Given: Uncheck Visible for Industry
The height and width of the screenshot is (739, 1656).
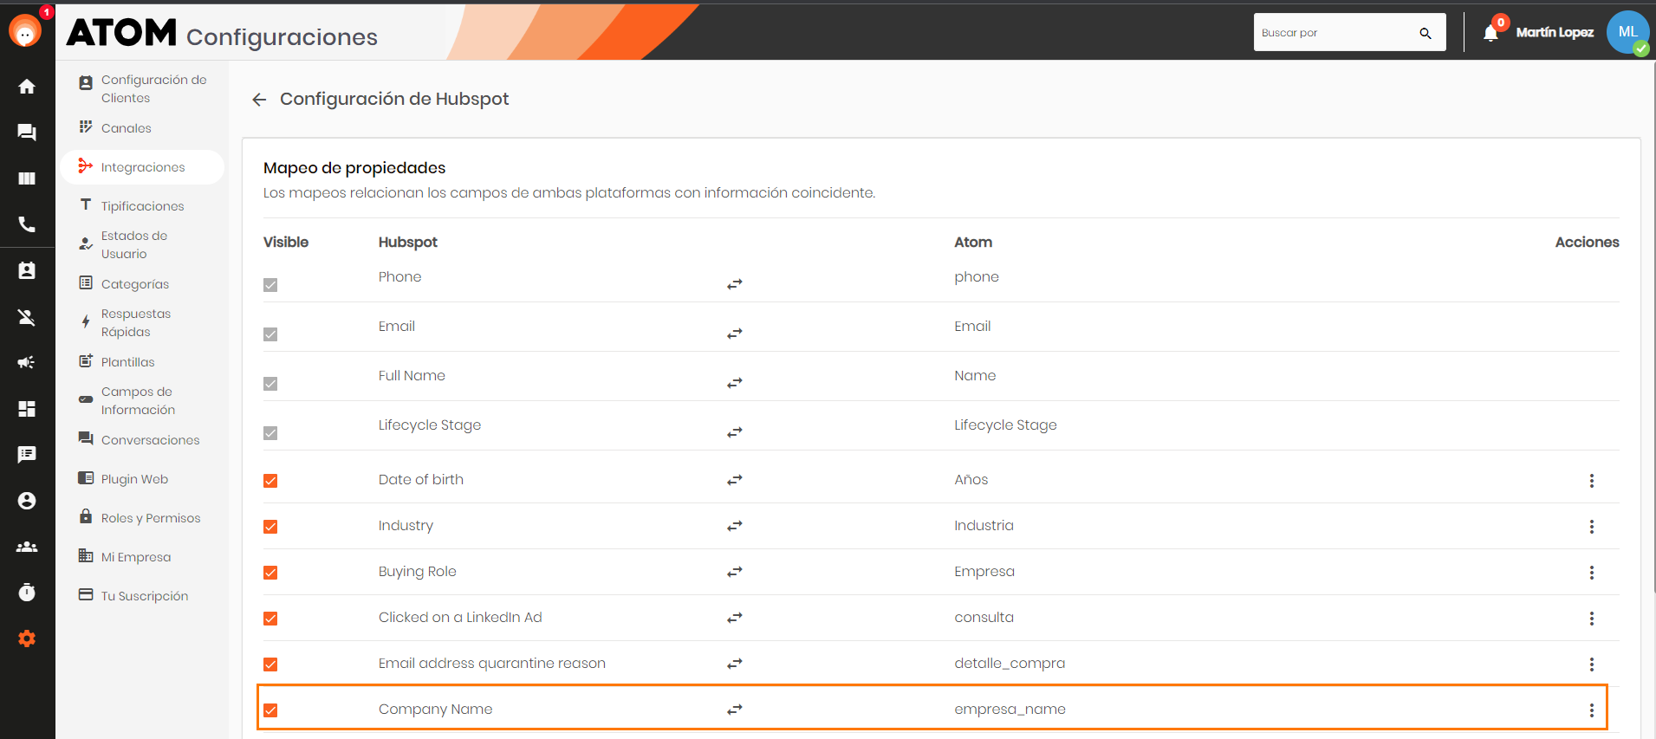Looking at the screenshot, I should [270, 527].
